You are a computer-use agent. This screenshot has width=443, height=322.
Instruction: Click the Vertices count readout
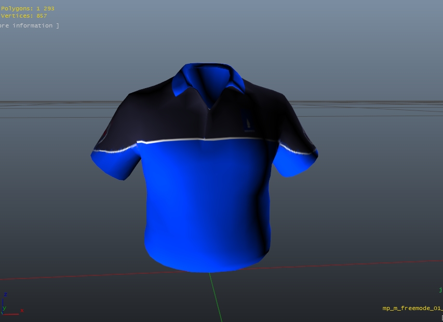coord(24,16)
